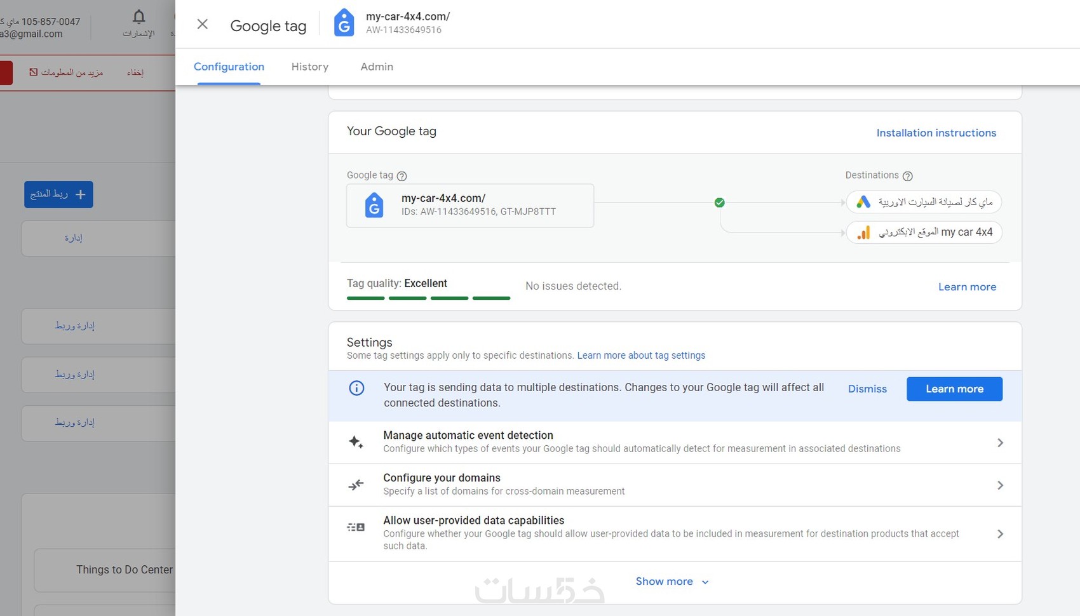
Task: Open Learn more about tag settings link
Action: tap(641, 356)
